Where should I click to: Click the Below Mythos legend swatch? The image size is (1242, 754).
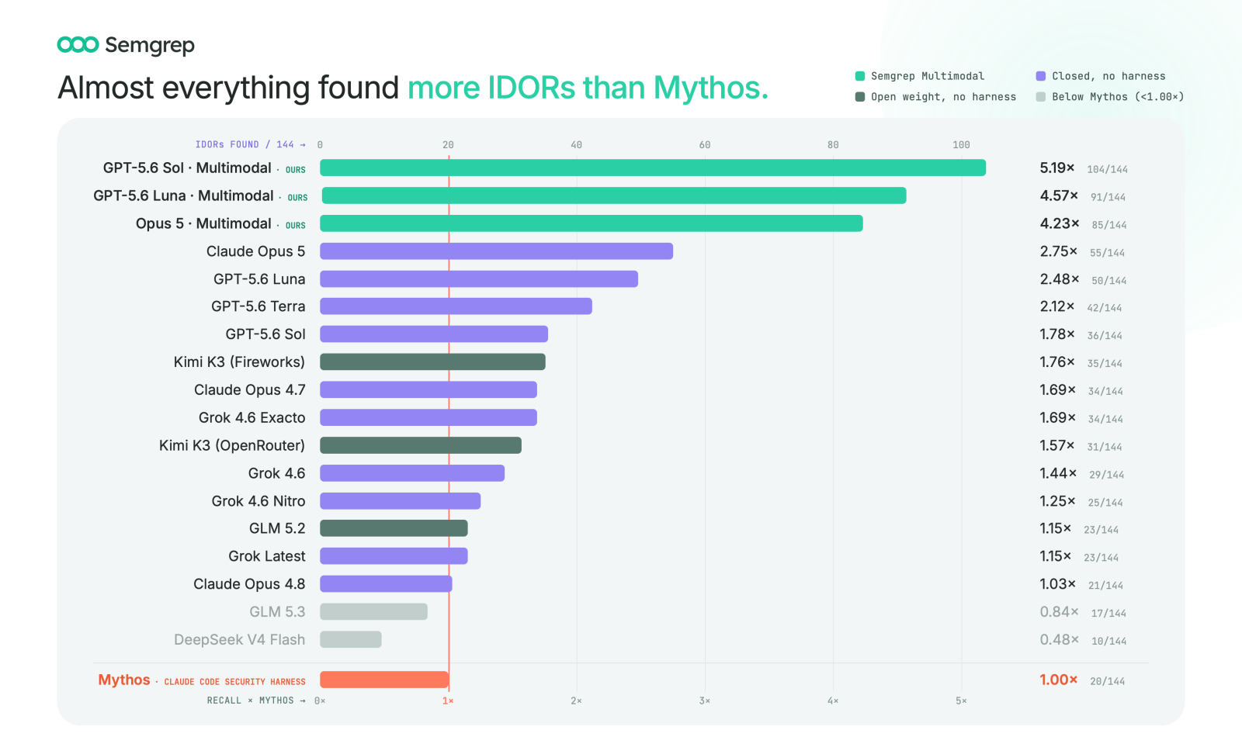(1041, 97)
